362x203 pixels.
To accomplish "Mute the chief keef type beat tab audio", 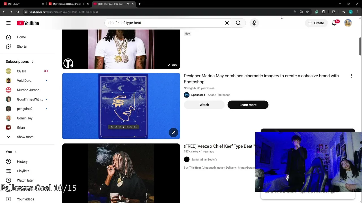I will click(x=128, y=4).
